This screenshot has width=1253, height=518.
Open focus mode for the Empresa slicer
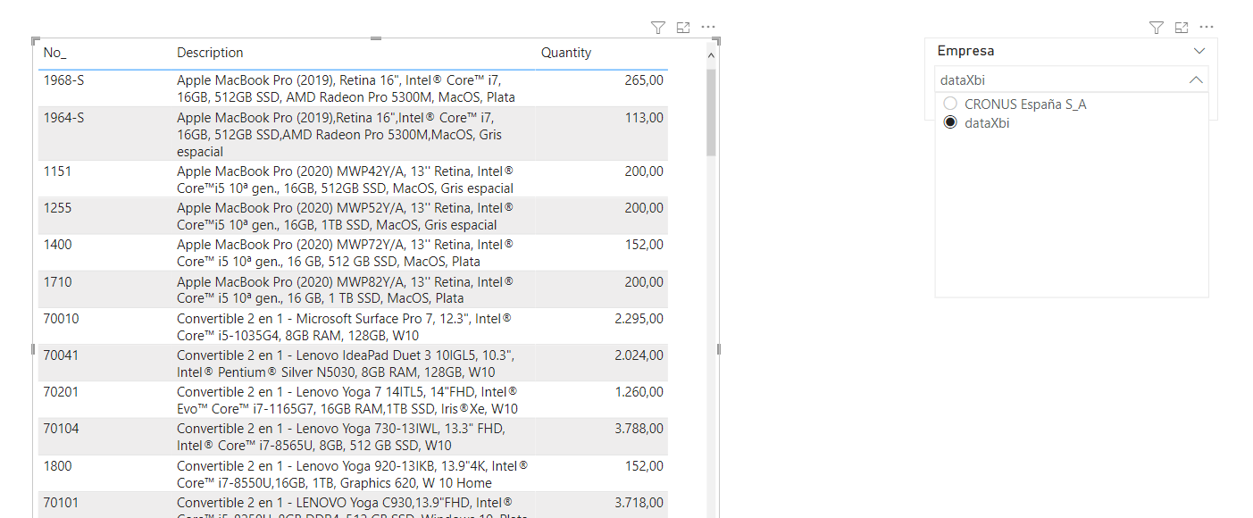tap(1182, 28)
